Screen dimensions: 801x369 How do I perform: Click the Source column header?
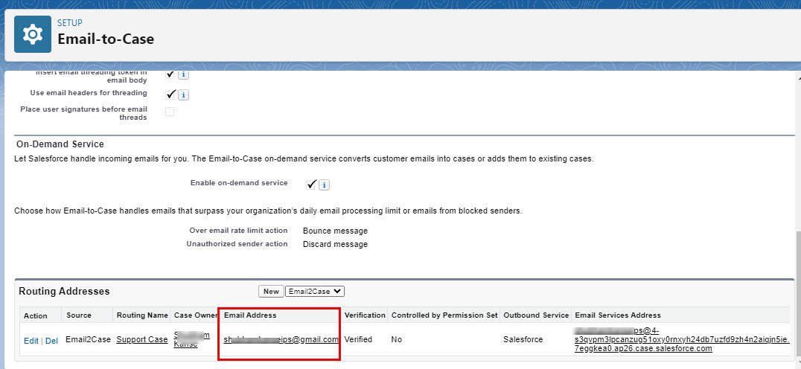(79, 315)
